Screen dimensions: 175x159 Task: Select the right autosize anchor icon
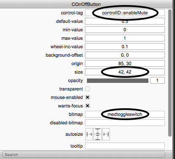click(x=106, y=134)
